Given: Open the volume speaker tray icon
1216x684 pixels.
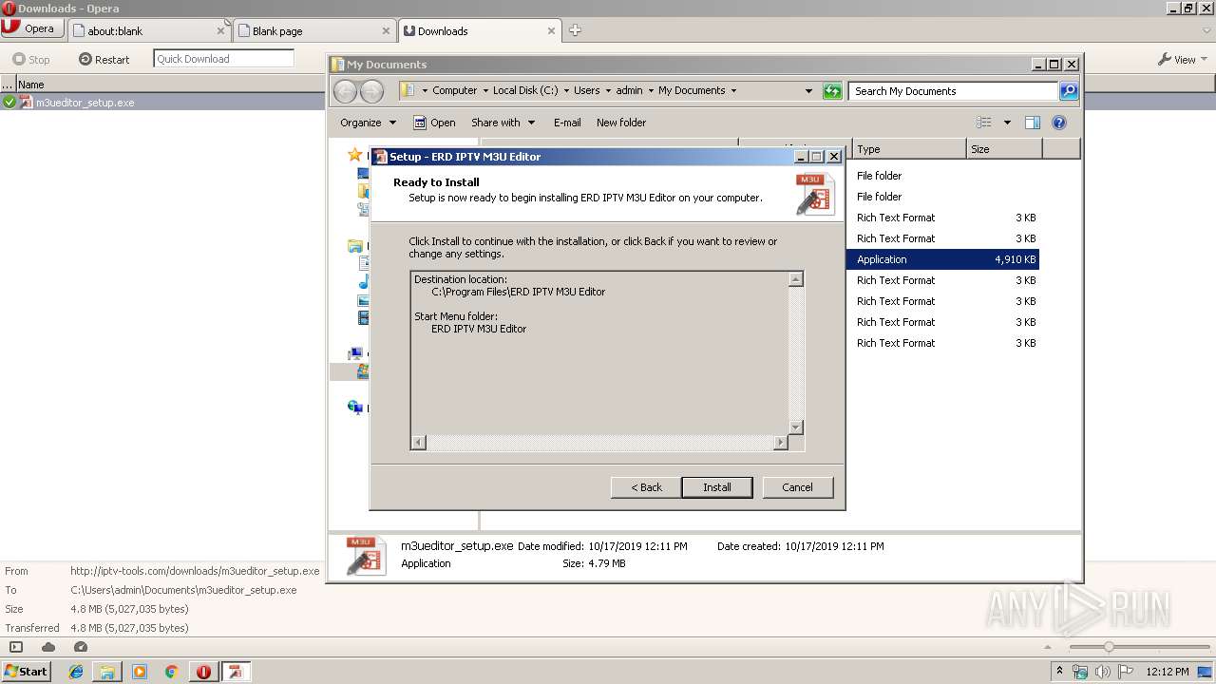Looking at the screenshot, I should (x=1103, y=672).
